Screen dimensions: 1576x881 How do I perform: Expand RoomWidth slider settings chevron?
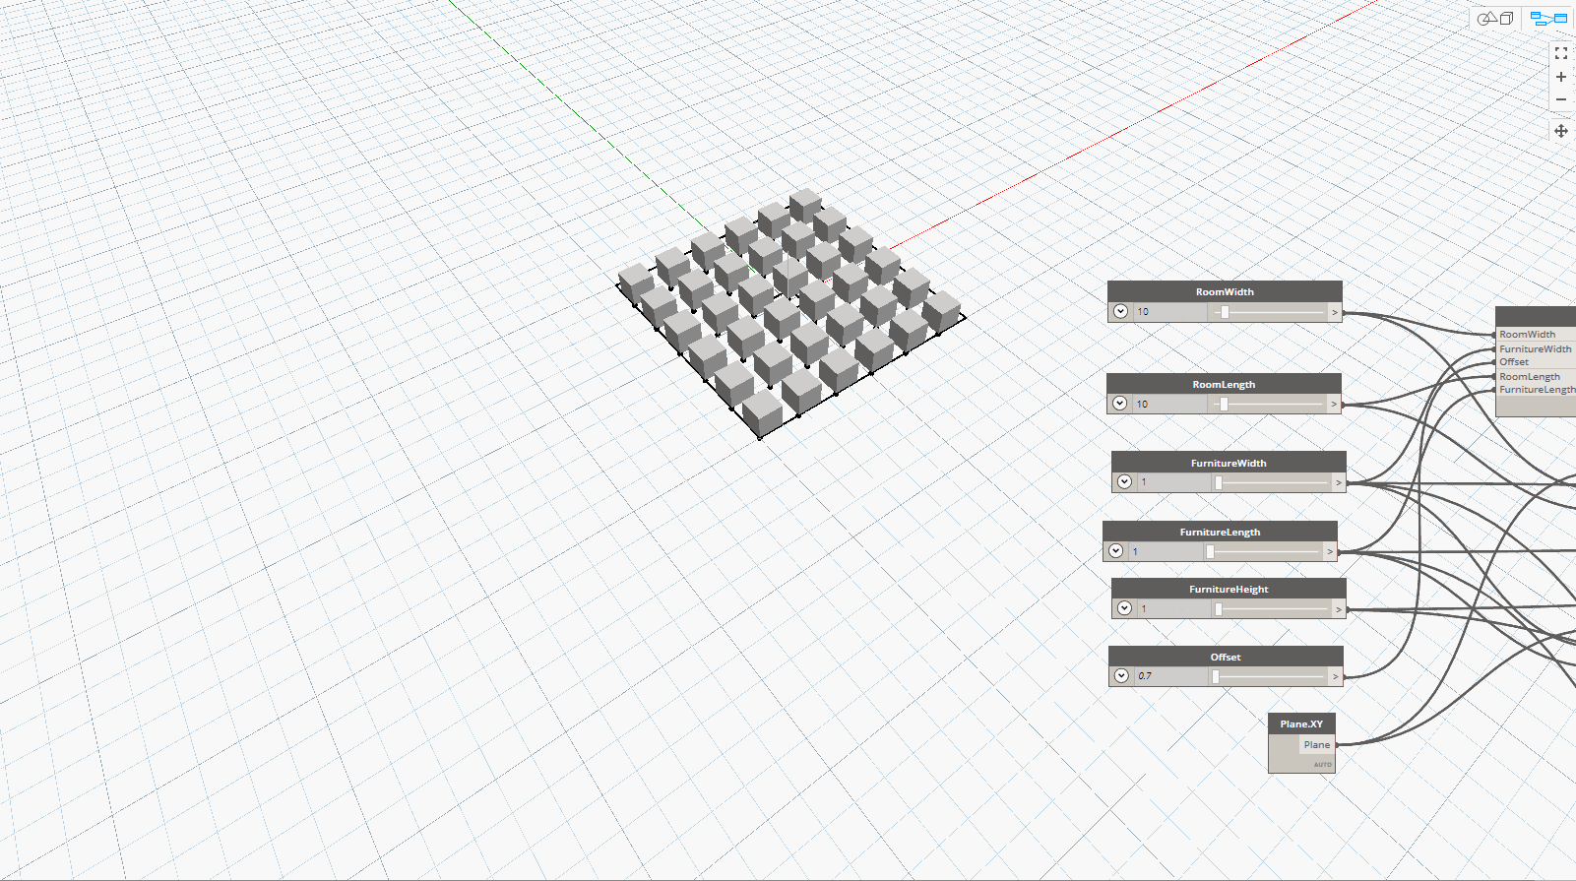point(1120,311)
